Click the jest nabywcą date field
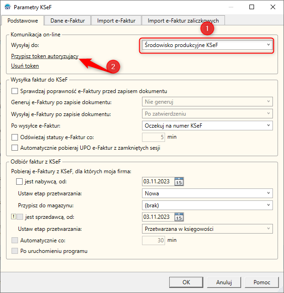The width and height of the screenshot is (284, 293). (x=158, y=182)
